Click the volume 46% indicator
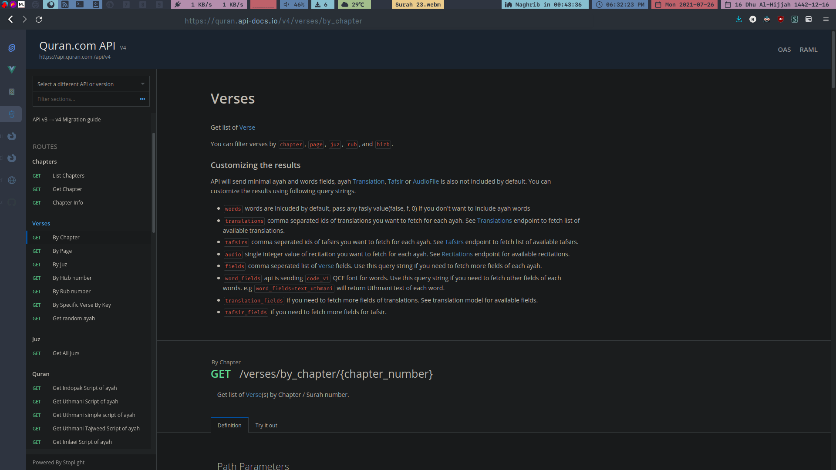Image resolution: width=836 pixels, height=470 pixels. coord(294,4)
